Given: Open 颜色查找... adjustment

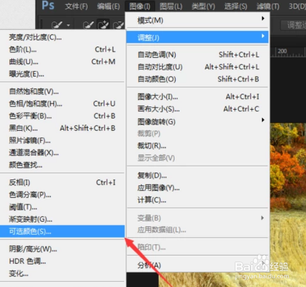Looking at the screenshot, I should (62, 165).
